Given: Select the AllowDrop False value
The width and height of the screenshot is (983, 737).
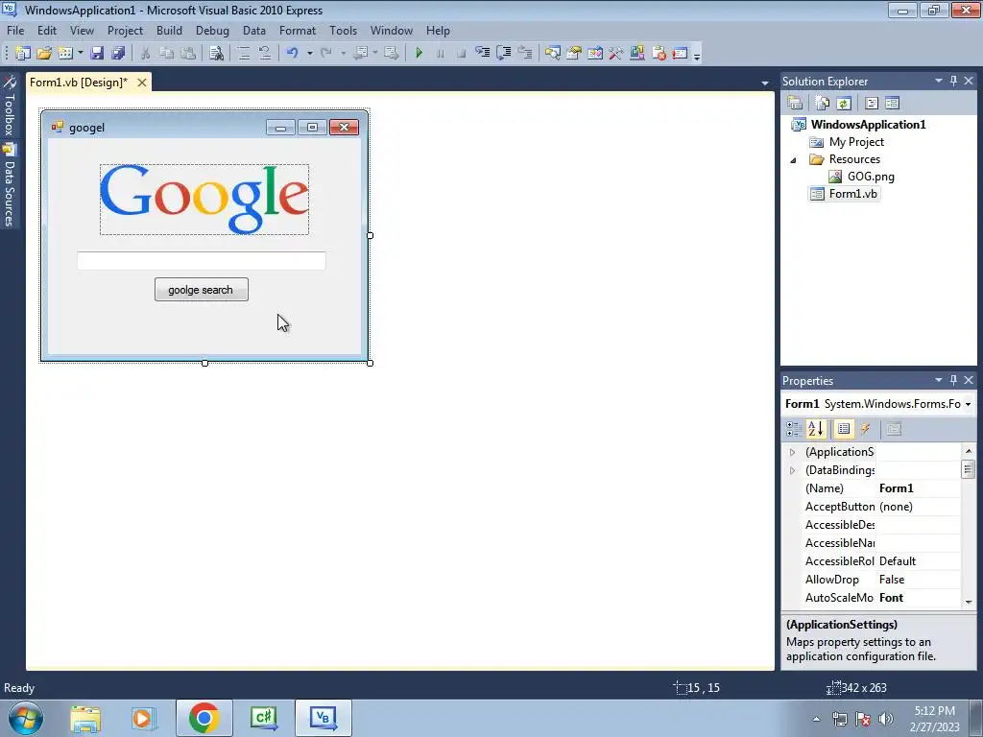Looking at the screenshot, I should tap(919, 580).
